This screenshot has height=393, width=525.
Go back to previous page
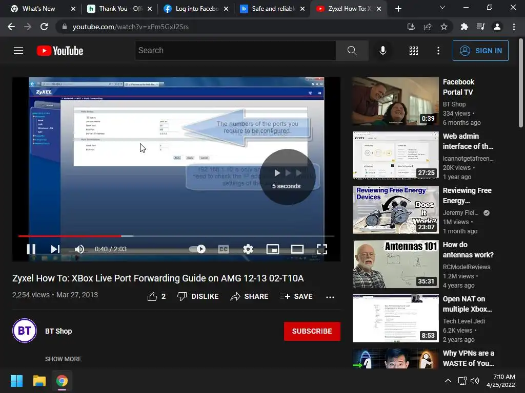(11, 27)
